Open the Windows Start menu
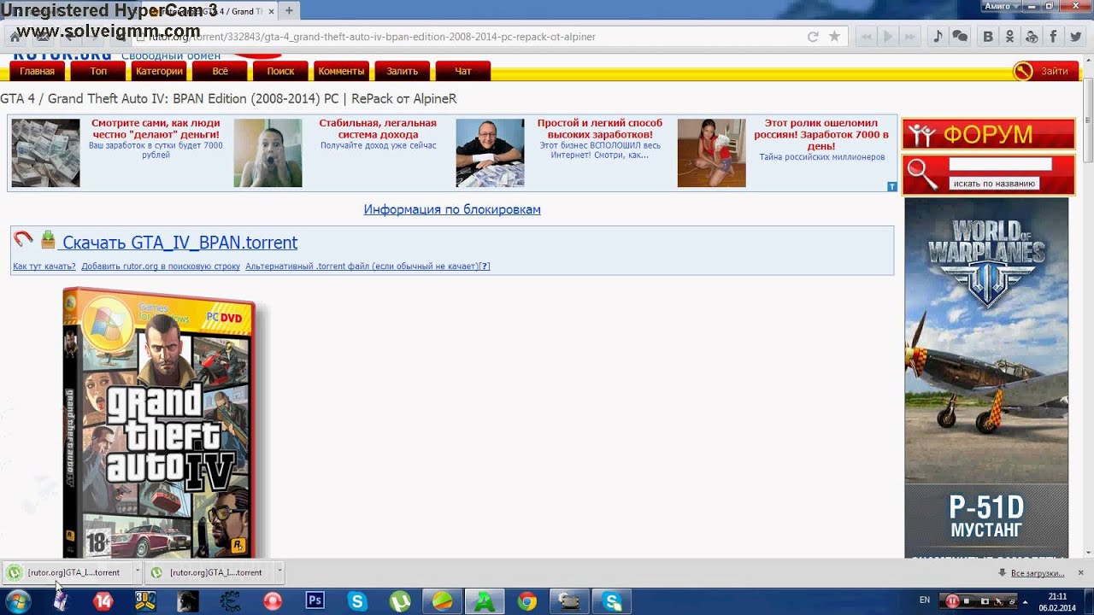Screen dimensions: 1094x615 click(17, 600)
